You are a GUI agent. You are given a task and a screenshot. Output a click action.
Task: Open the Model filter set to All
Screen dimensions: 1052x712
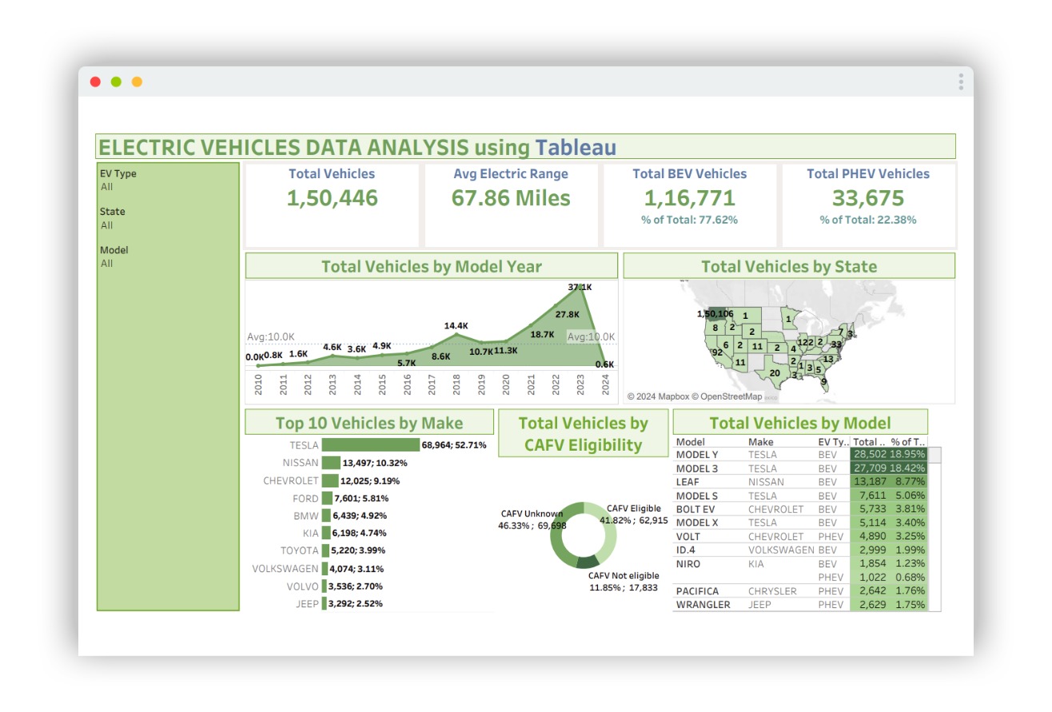point(107,264)
